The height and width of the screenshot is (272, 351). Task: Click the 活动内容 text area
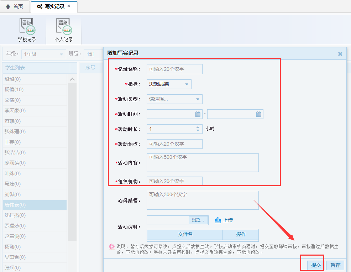(203, 163)
